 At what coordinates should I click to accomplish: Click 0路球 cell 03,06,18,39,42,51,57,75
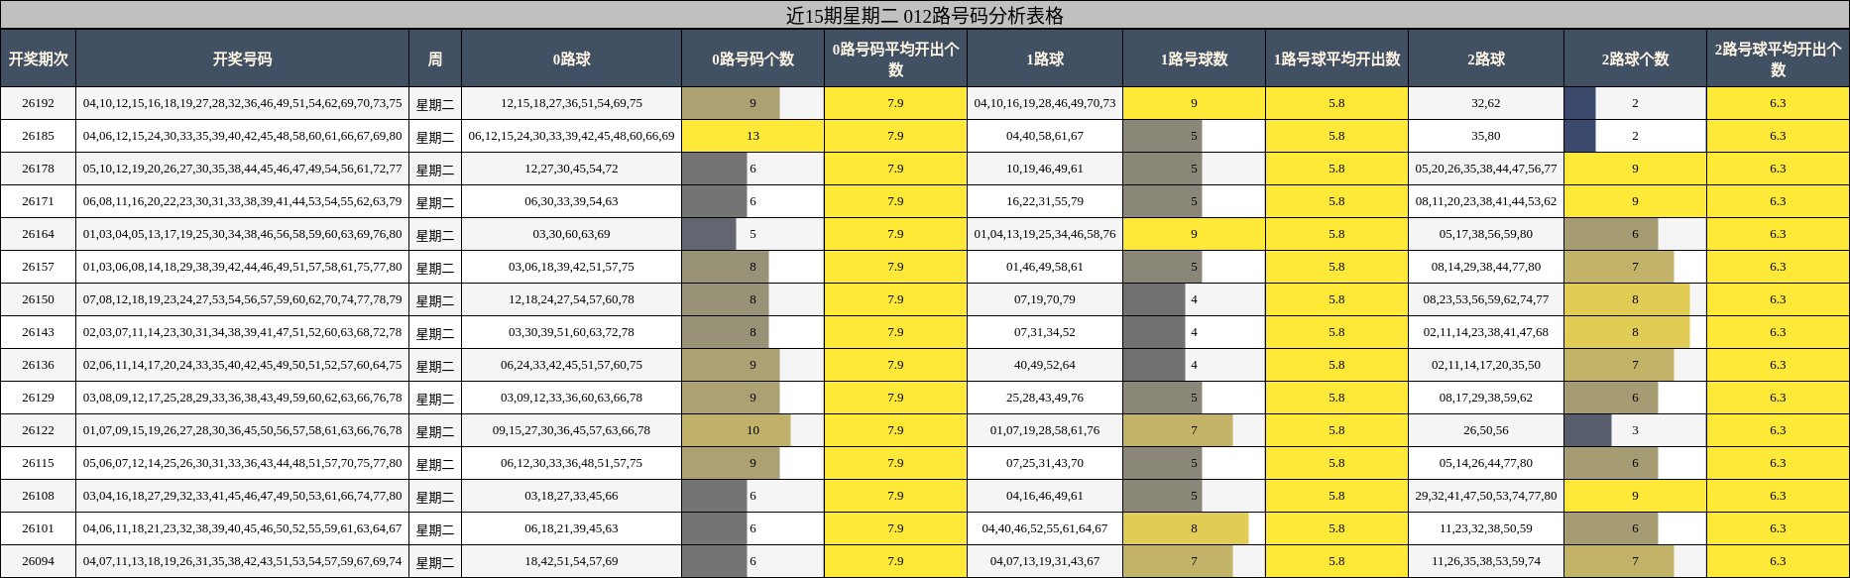(571, 267)
